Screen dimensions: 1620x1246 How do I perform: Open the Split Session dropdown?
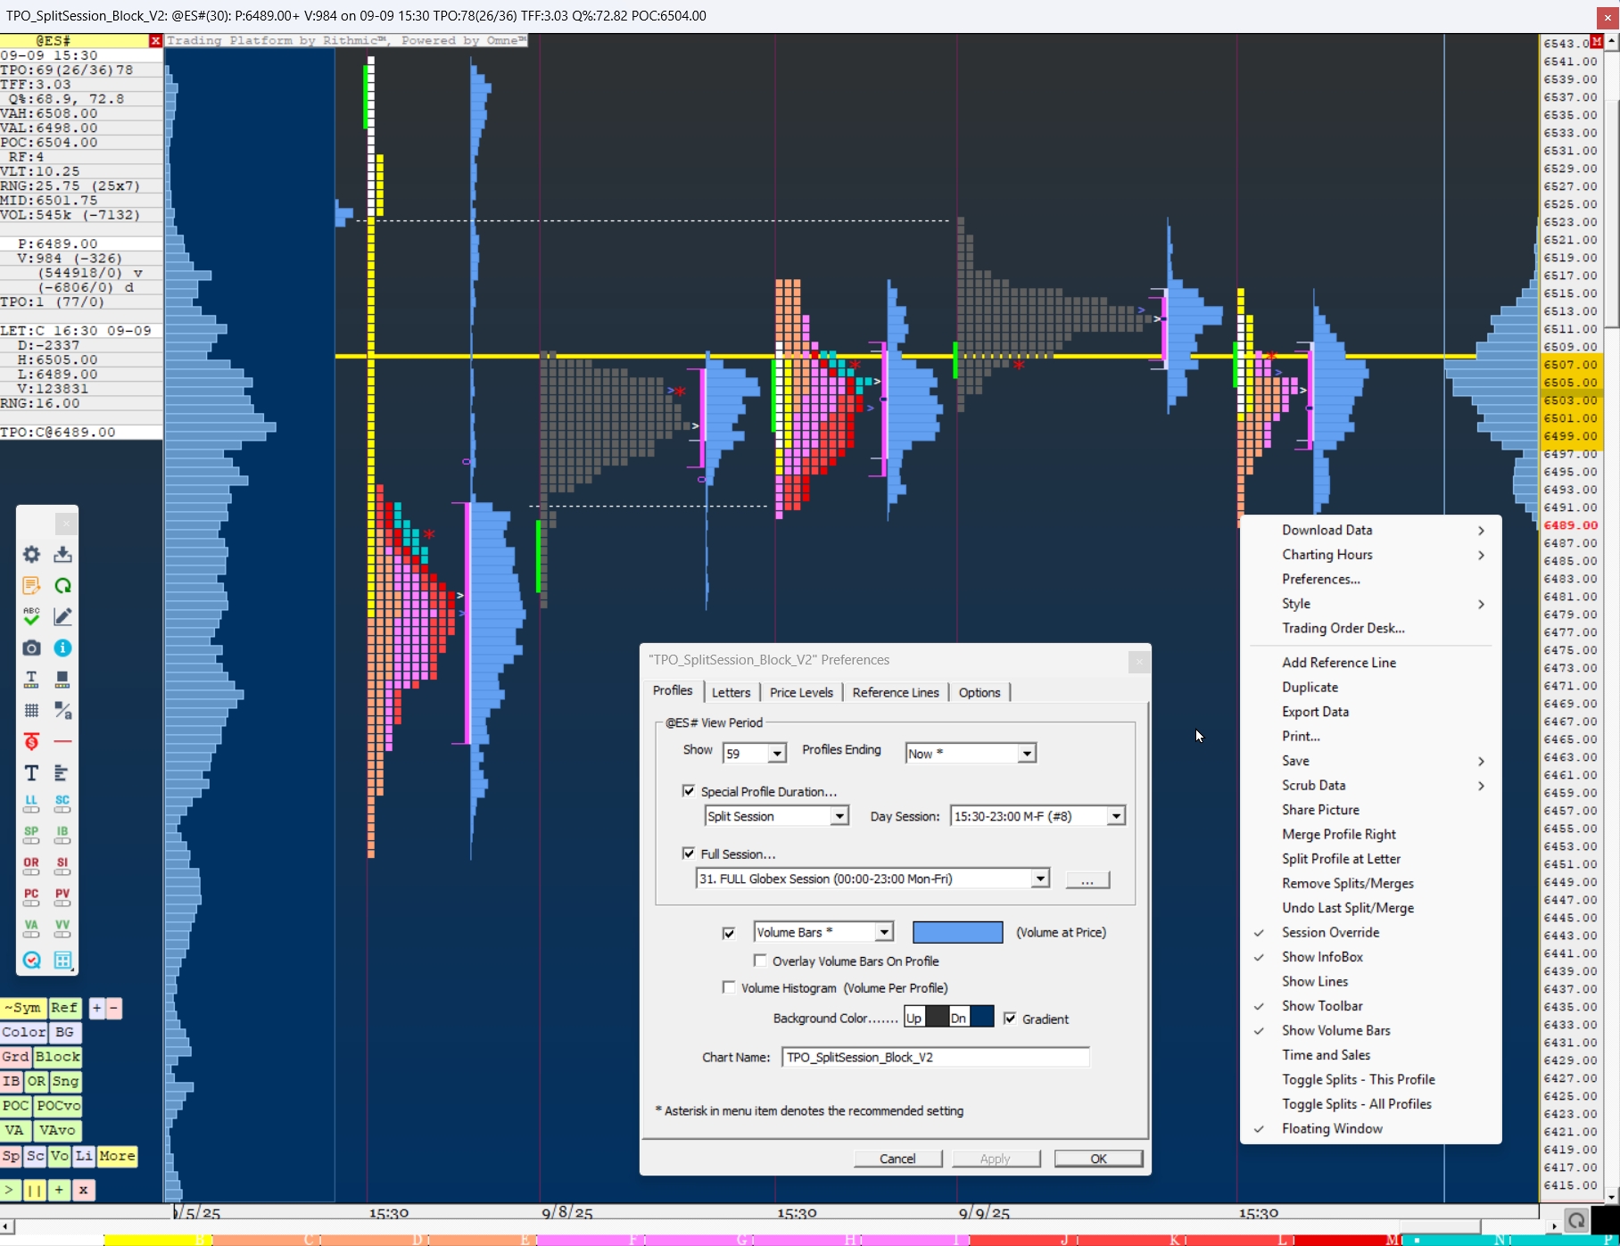point(839,816)
